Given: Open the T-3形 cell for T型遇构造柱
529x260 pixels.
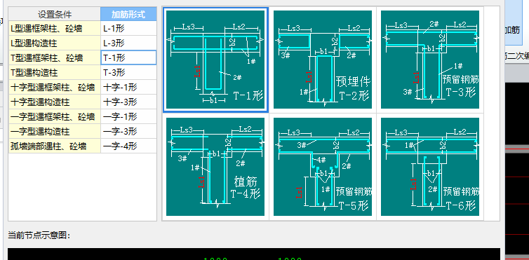Looking at the screenshot, I should pyautogui.click(x=128, y=72).
